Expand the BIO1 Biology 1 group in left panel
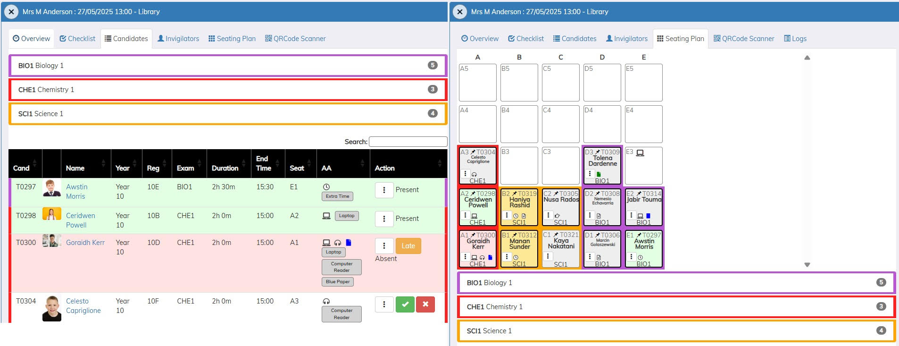899x346 pixels. (x=227, y=66)
